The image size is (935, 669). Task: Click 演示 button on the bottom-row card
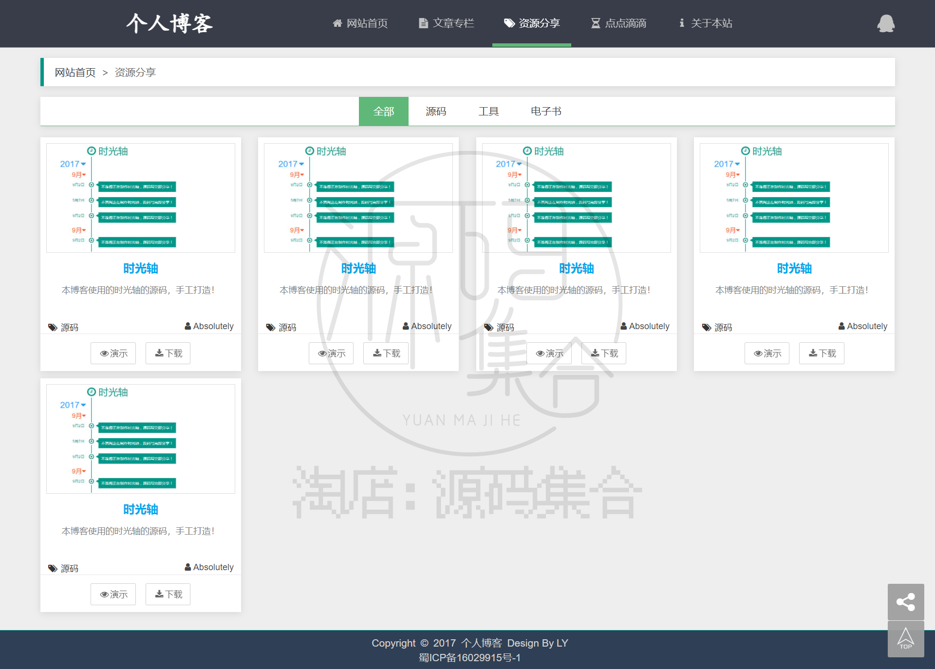(x=113, y=595)
